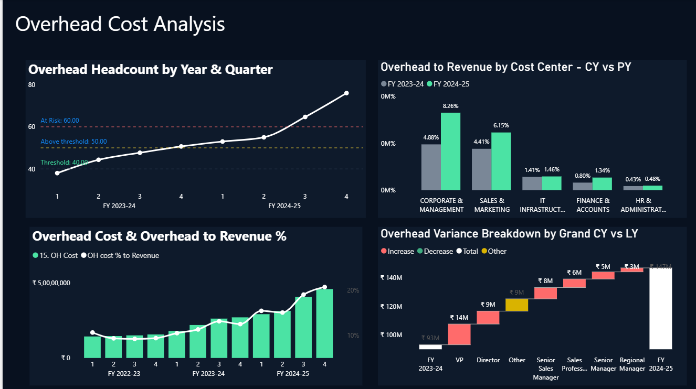This screenshot has width=696, height=389.
Task: Select the Senior Manager ₹ 5M waterfall bar
Action: tap(603, 275)
